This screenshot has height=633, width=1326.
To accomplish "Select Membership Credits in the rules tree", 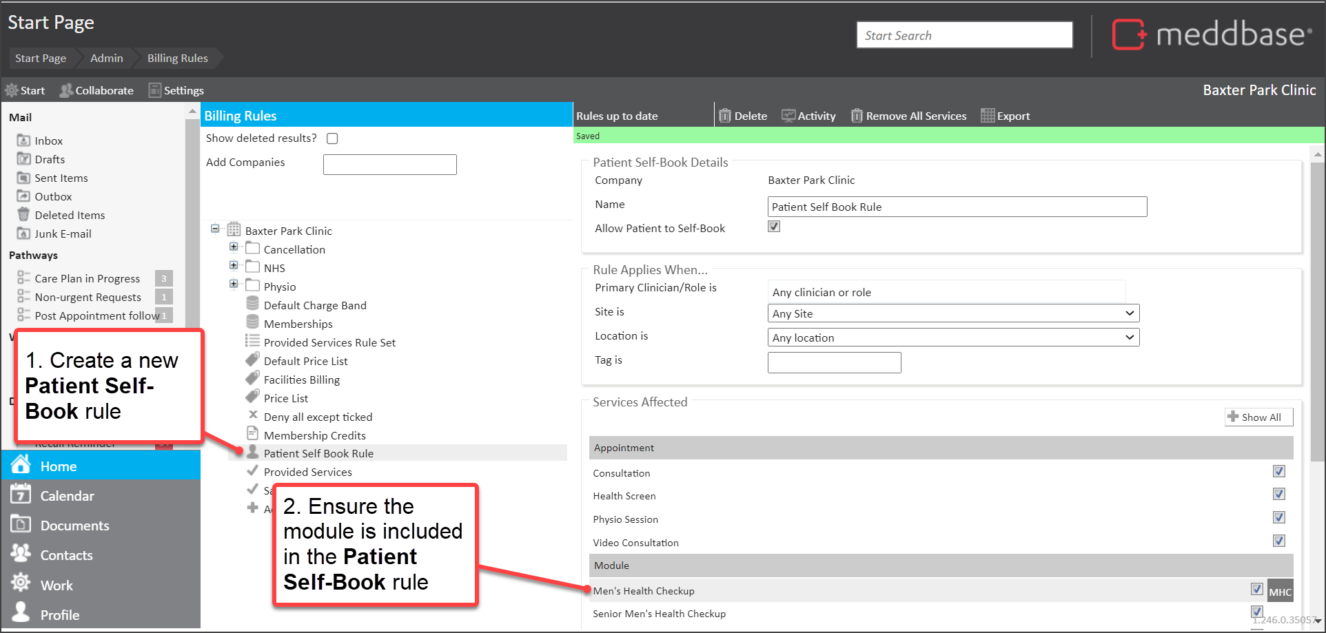I will [314, 435].
